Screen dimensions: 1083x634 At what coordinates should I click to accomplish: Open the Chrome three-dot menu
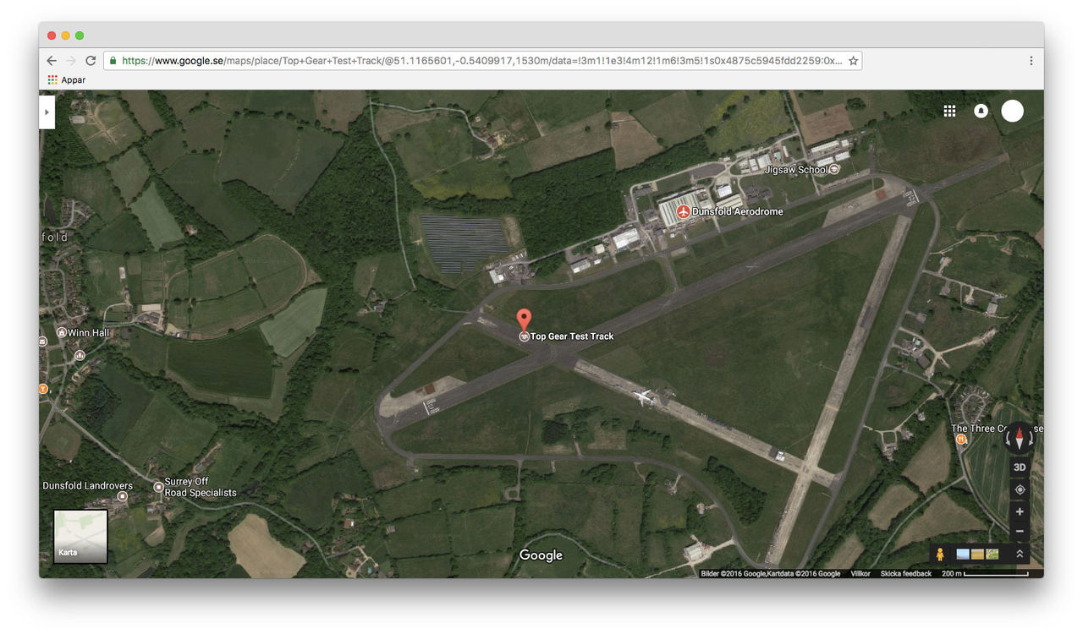(x=1031, y=61)
